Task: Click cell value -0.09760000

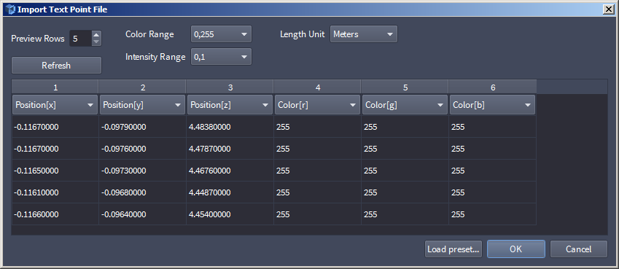Action: [x=142, y=149]
